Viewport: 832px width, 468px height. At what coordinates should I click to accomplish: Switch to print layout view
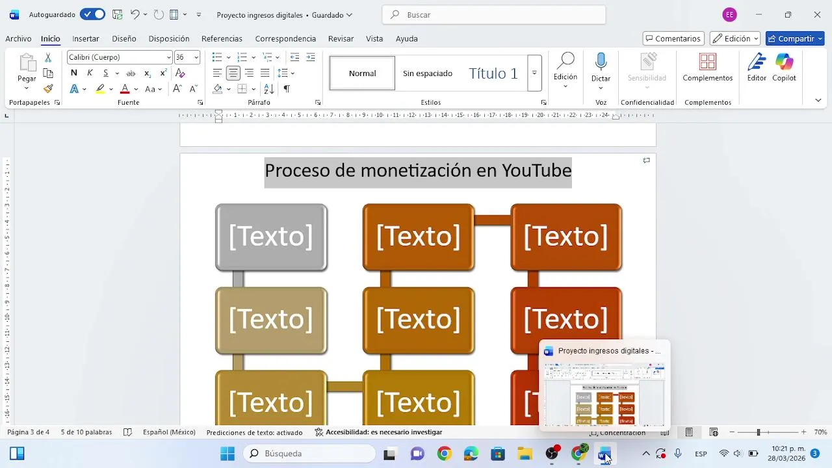point(689,432)
